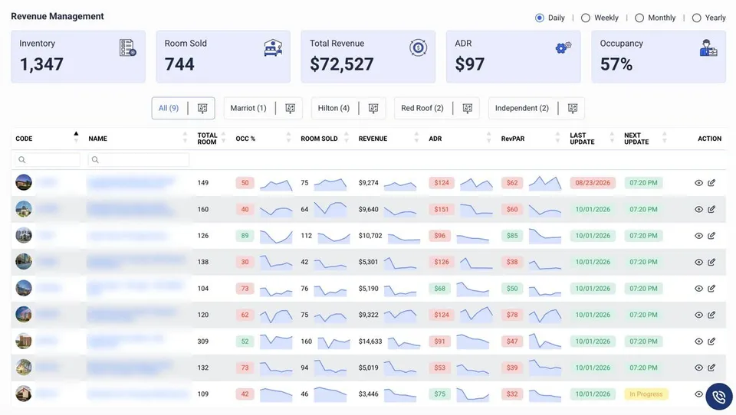Sort by LAST UPDATE column arrows

tap(612, 137)
